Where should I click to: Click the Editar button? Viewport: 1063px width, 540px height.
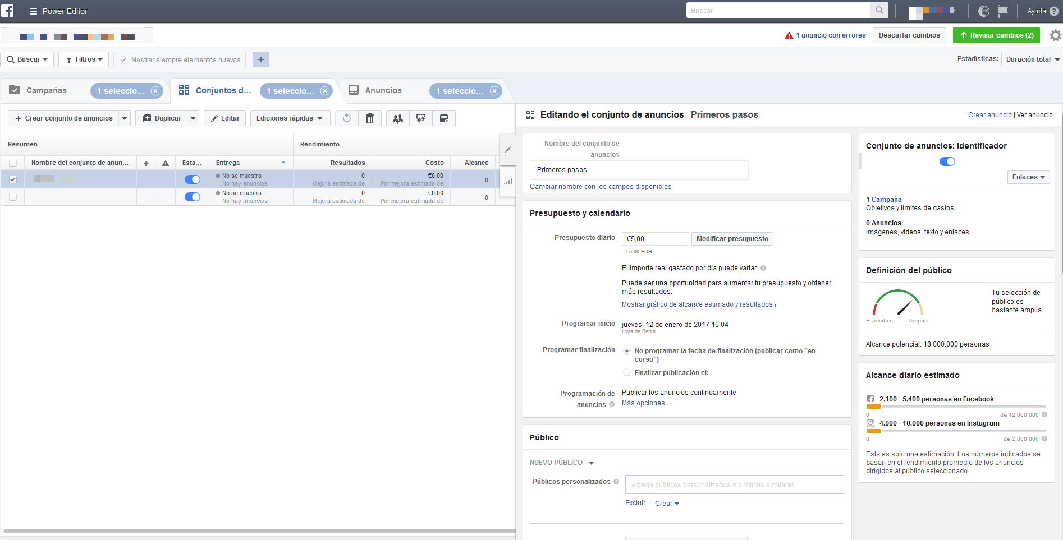tap(224, 118)
